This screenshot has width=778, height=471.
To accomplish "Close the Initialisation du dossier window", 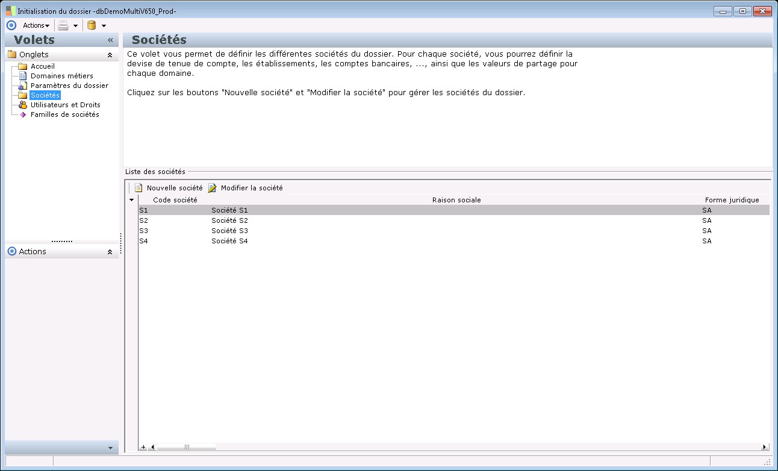I will (762, 11).
